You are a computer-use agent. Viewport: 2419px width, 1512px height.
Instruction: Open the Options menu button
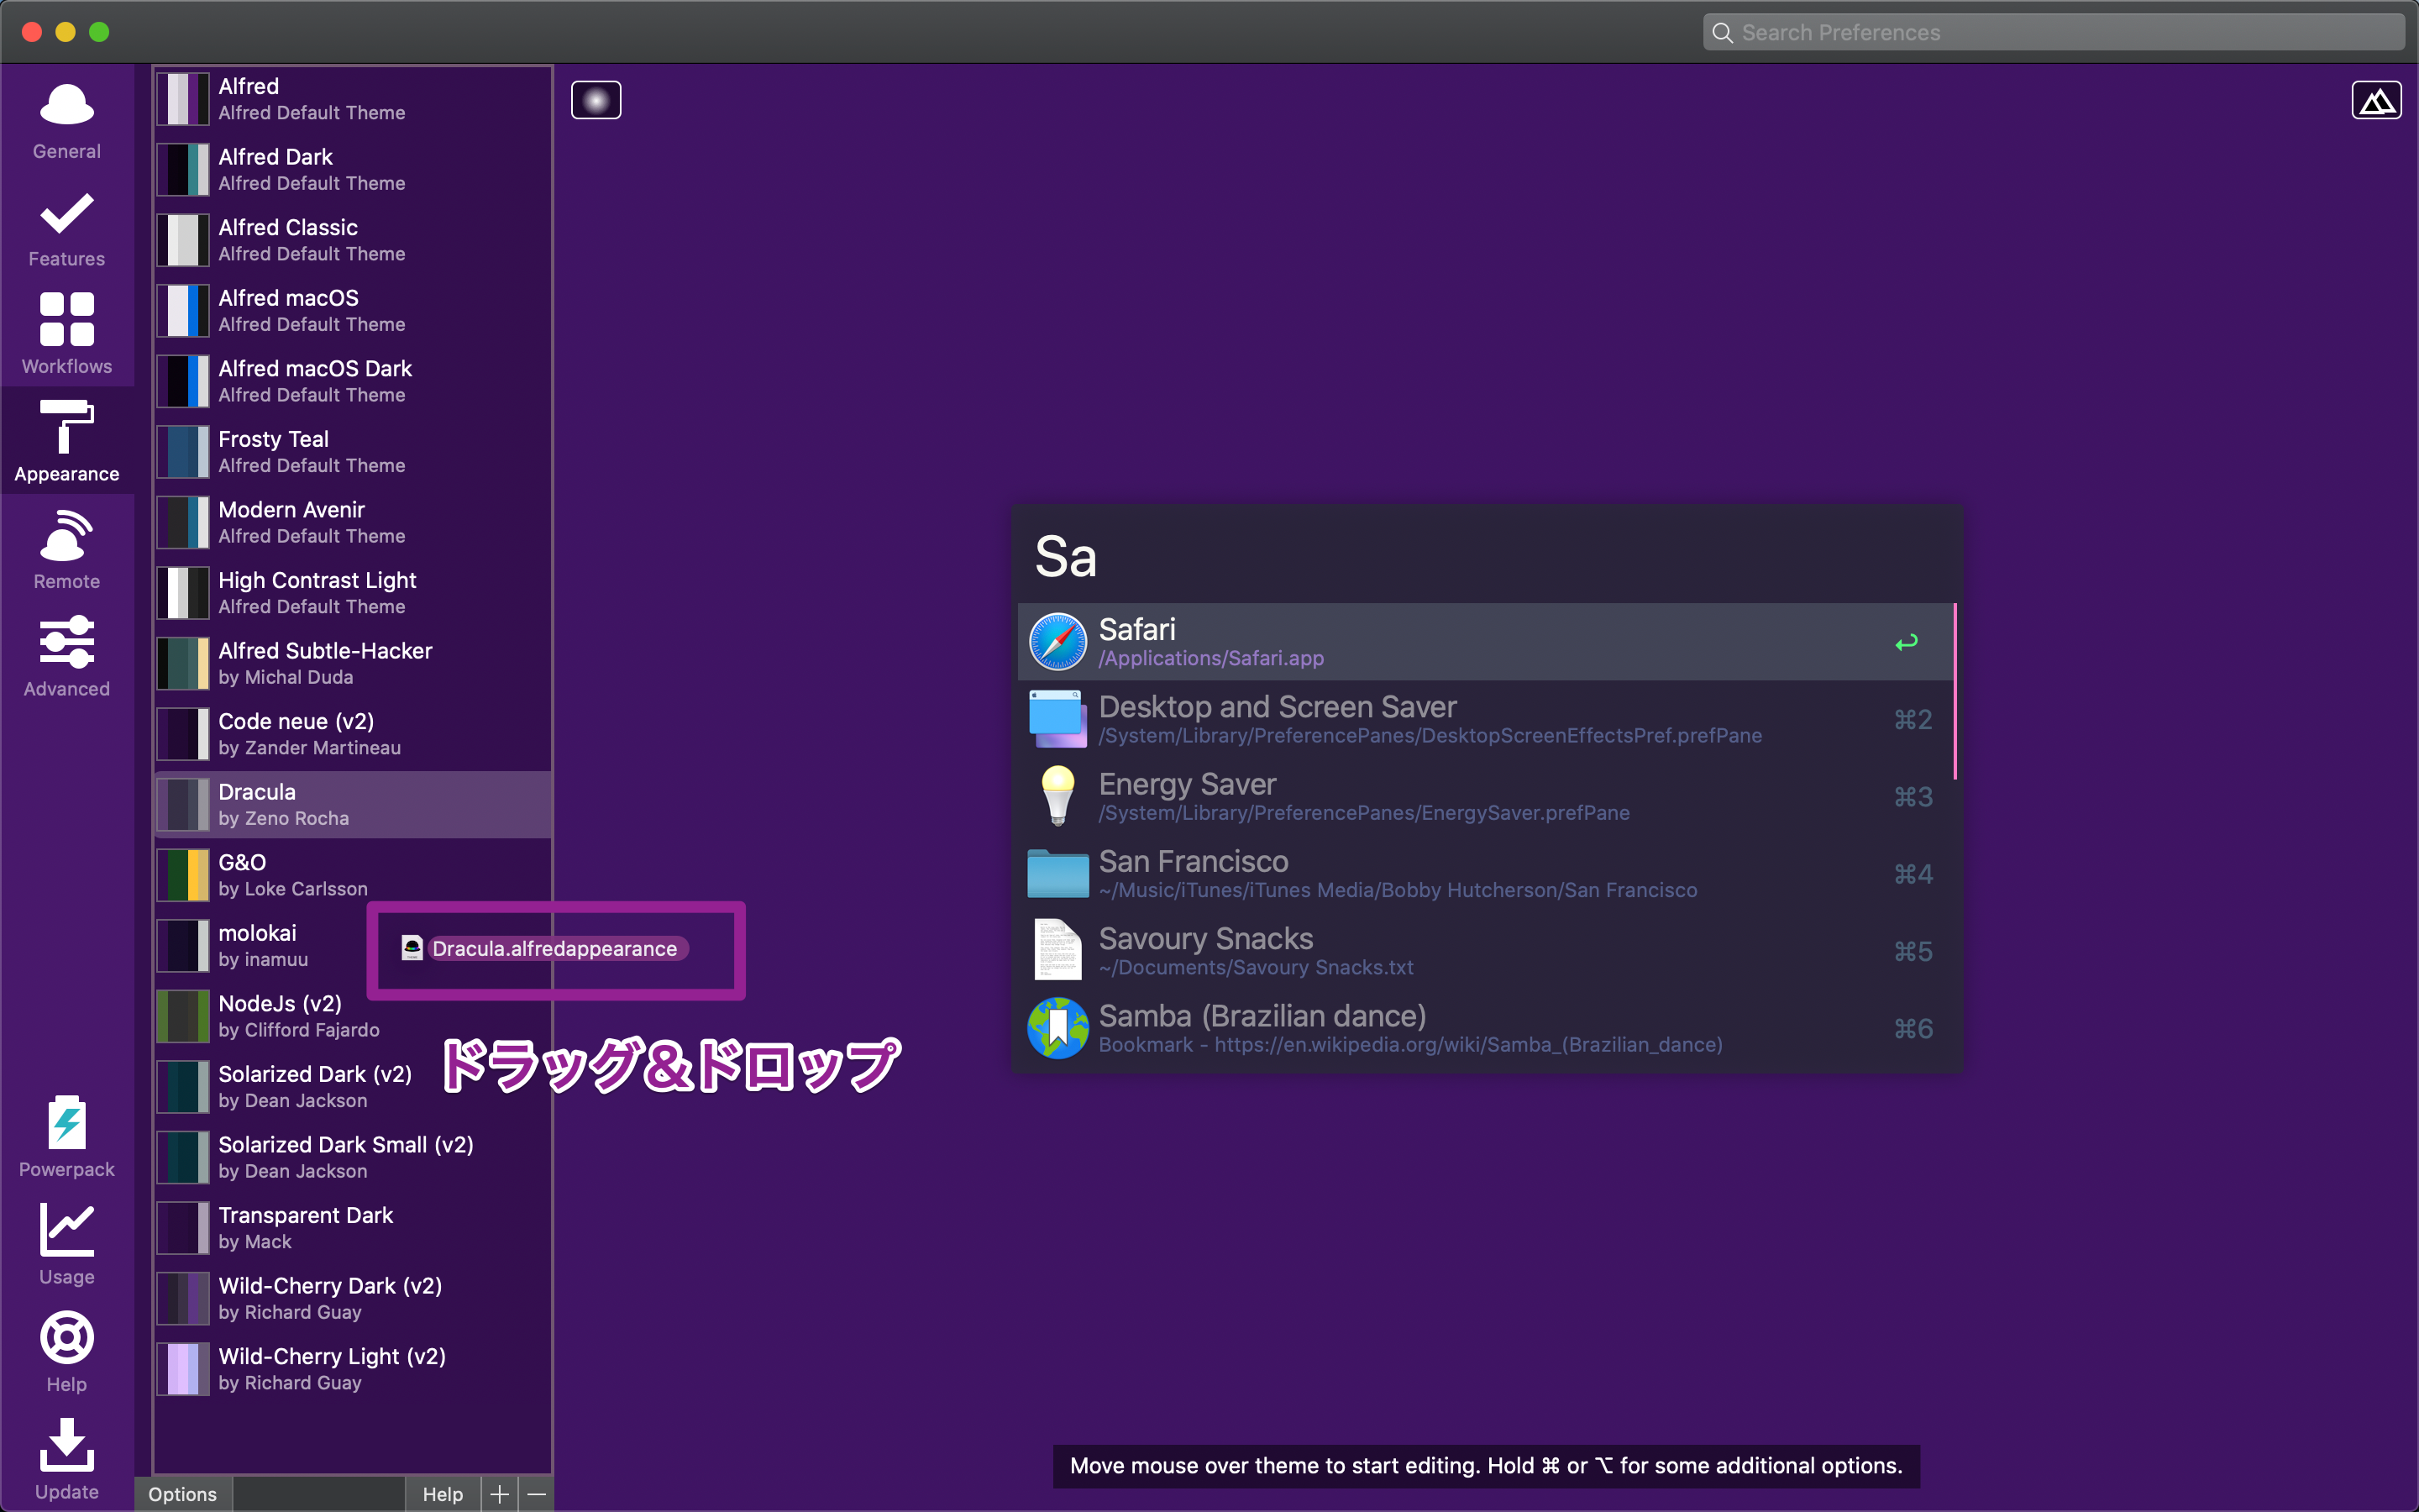(x=183, y=1494)
